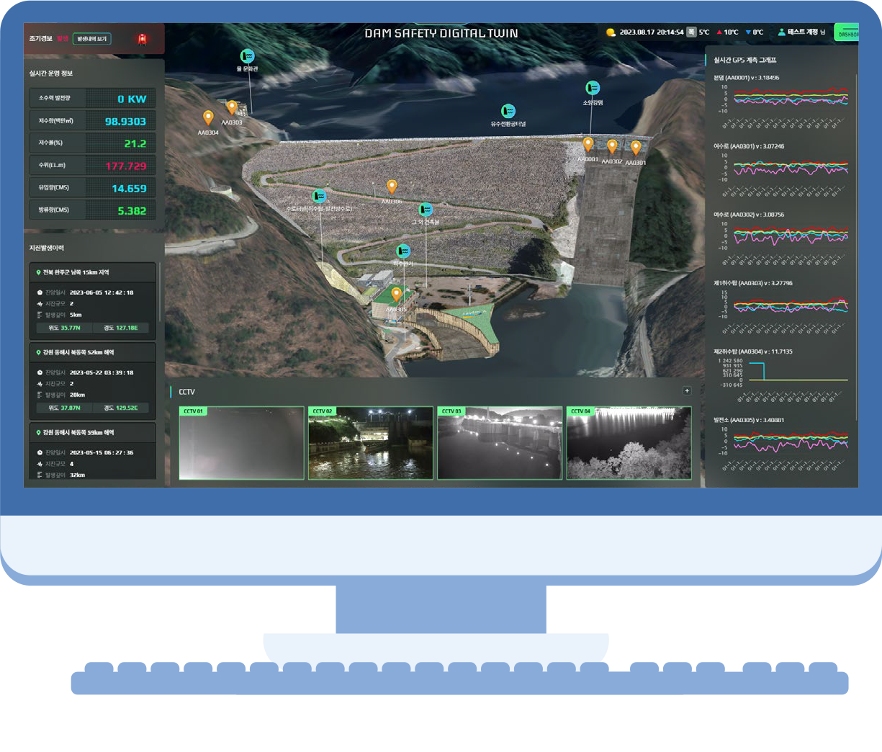Select the 물 문화관 facility marker
Image resolution: width=882 pixels, height=752 pixels.
(x=247, y=56)
